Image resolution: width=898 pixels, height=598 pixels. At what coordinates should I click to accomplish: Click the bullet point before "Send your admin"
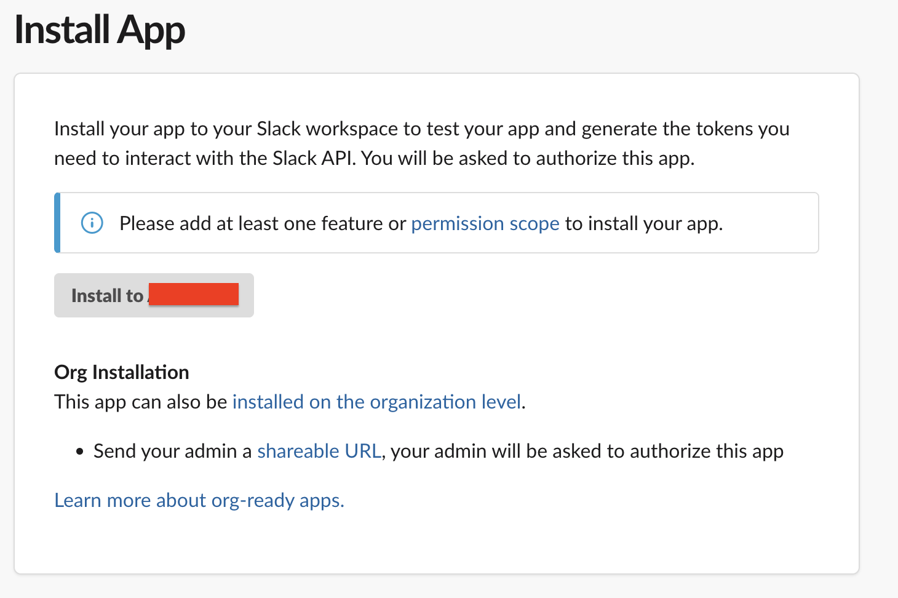tap(80, 452)
